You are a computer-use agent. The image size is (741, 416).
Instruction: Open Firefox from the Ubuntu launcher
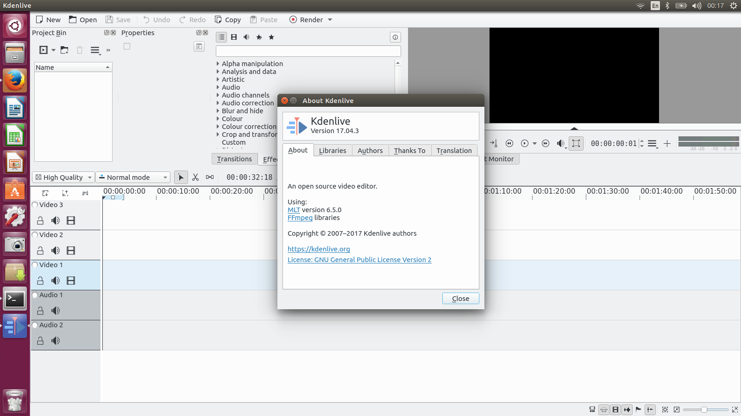tap(15, 81)
